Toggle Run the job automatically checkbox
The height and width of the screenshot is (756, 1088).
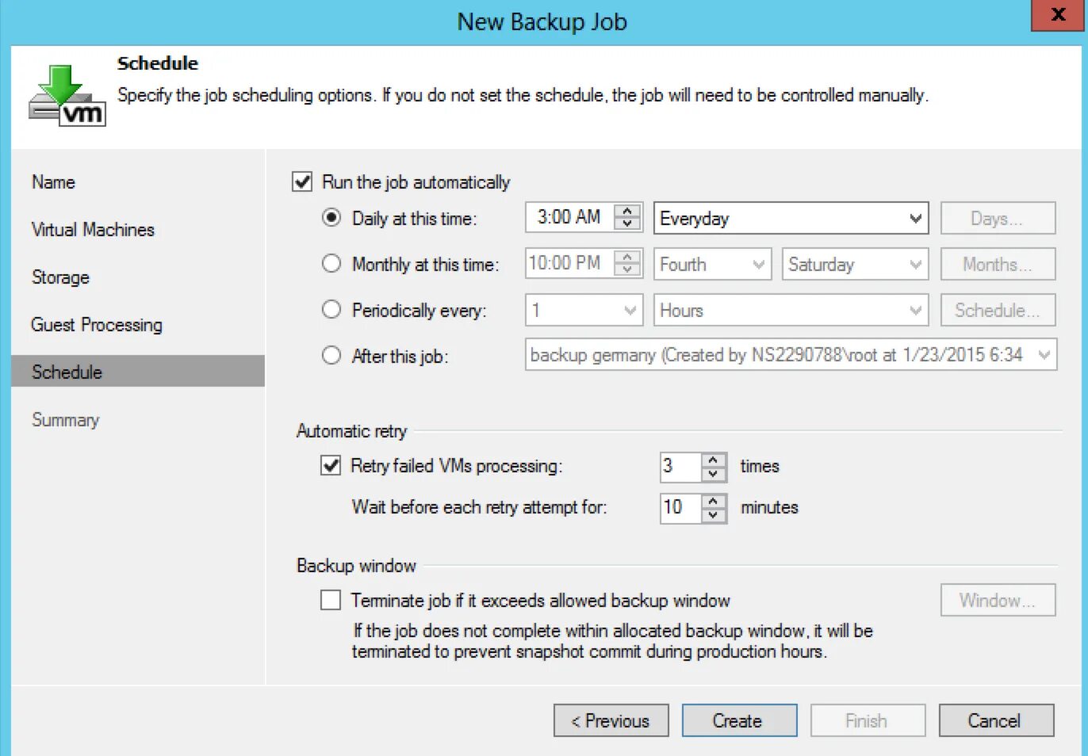point(302,182)
